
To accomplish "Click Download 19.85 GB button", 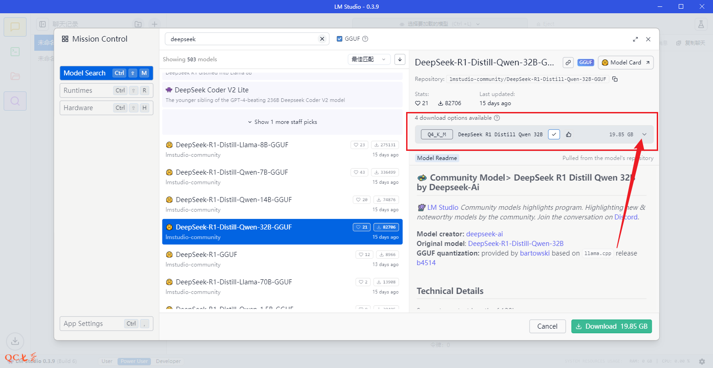I will 611,326.
